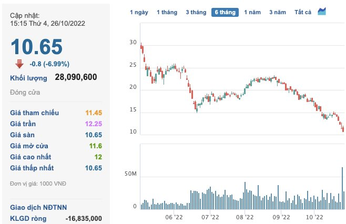The image size is (346, 224).
Task: Display "Tất cả" full history range
Action: click(x=303, y=12)
